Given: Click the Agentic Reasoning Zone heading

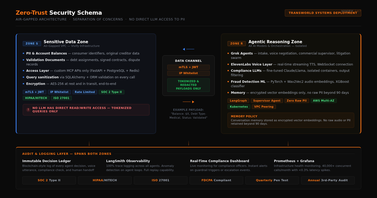Looking at the screenshot, I should [x=275, y=42].
